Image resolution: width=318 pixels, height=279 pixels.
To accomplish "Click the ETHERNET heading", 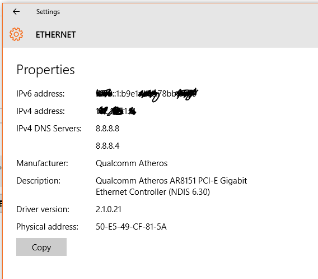I will pos(56,35).
